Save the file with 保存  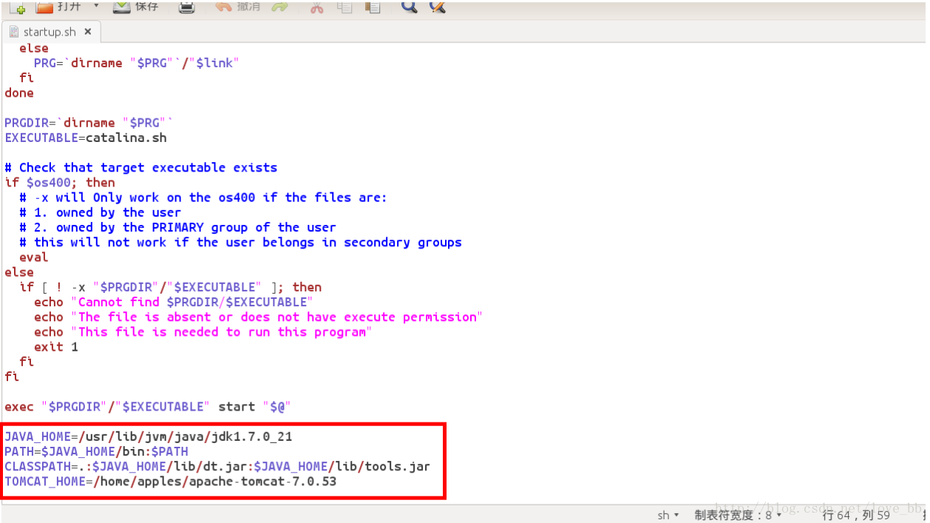pyautogui.click(x=136, y=7)
